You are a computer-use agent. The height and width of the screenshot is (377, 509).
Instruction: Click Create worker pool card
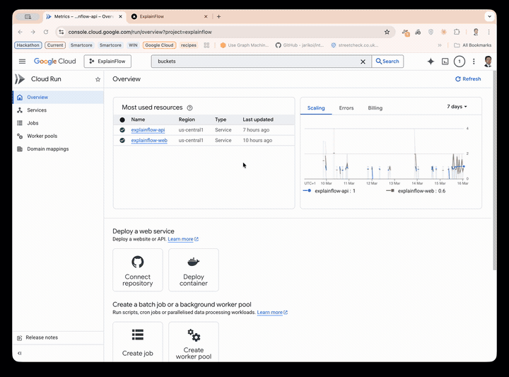(194, 342)
